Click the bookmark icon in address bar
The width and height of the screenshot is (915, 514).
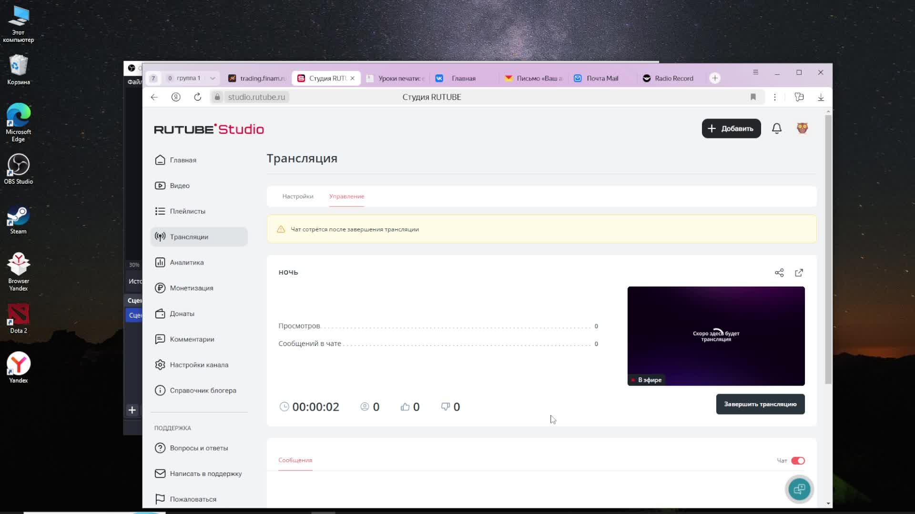pos(753,97)
